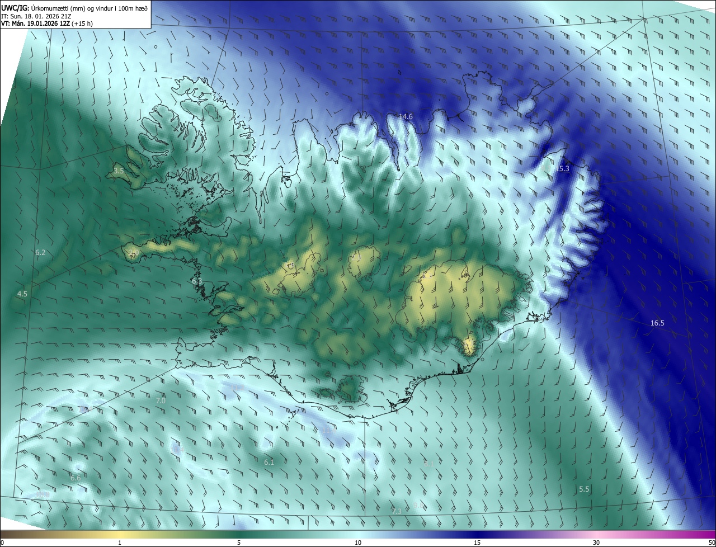This screenshot has height=547, width=716.
Task: Click the 16.5 precipitation value label
Action: [657, 323]
